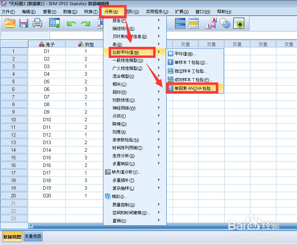Expand 多重响应(U) submenu

point(135,164)
